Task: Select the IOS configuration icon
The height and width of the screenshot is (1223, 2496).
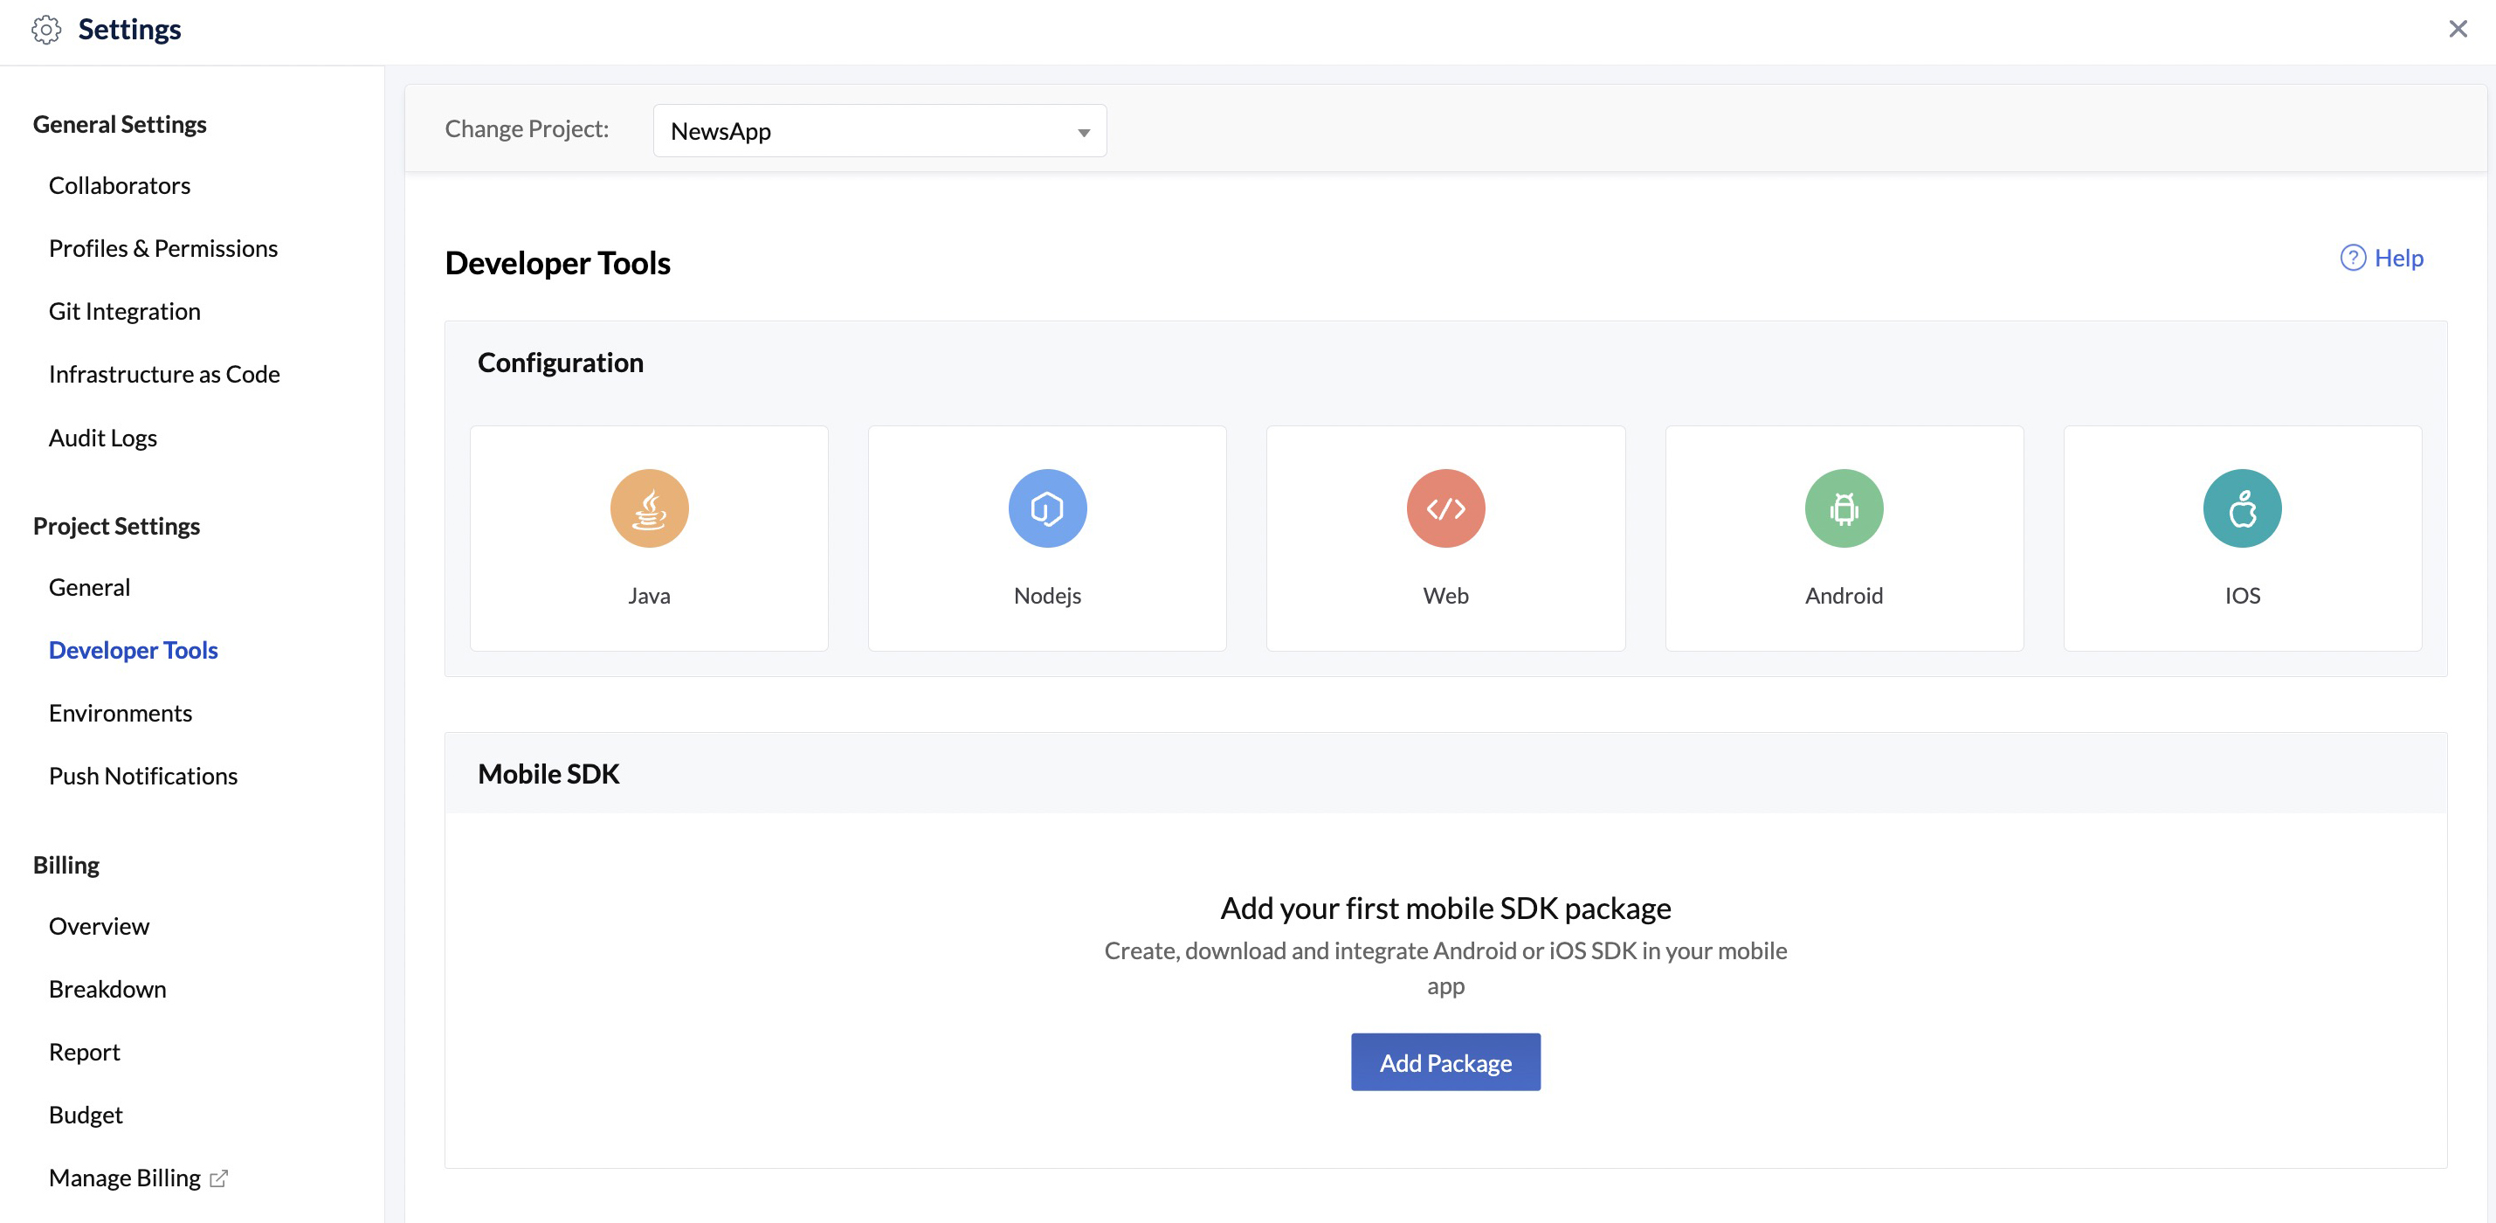Action: (x=2241, y=508)
